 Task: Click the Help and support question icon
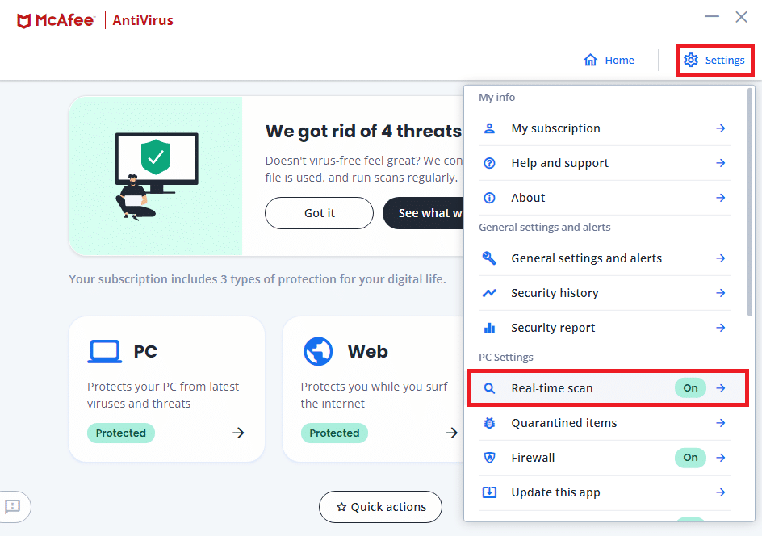[489, 163]
